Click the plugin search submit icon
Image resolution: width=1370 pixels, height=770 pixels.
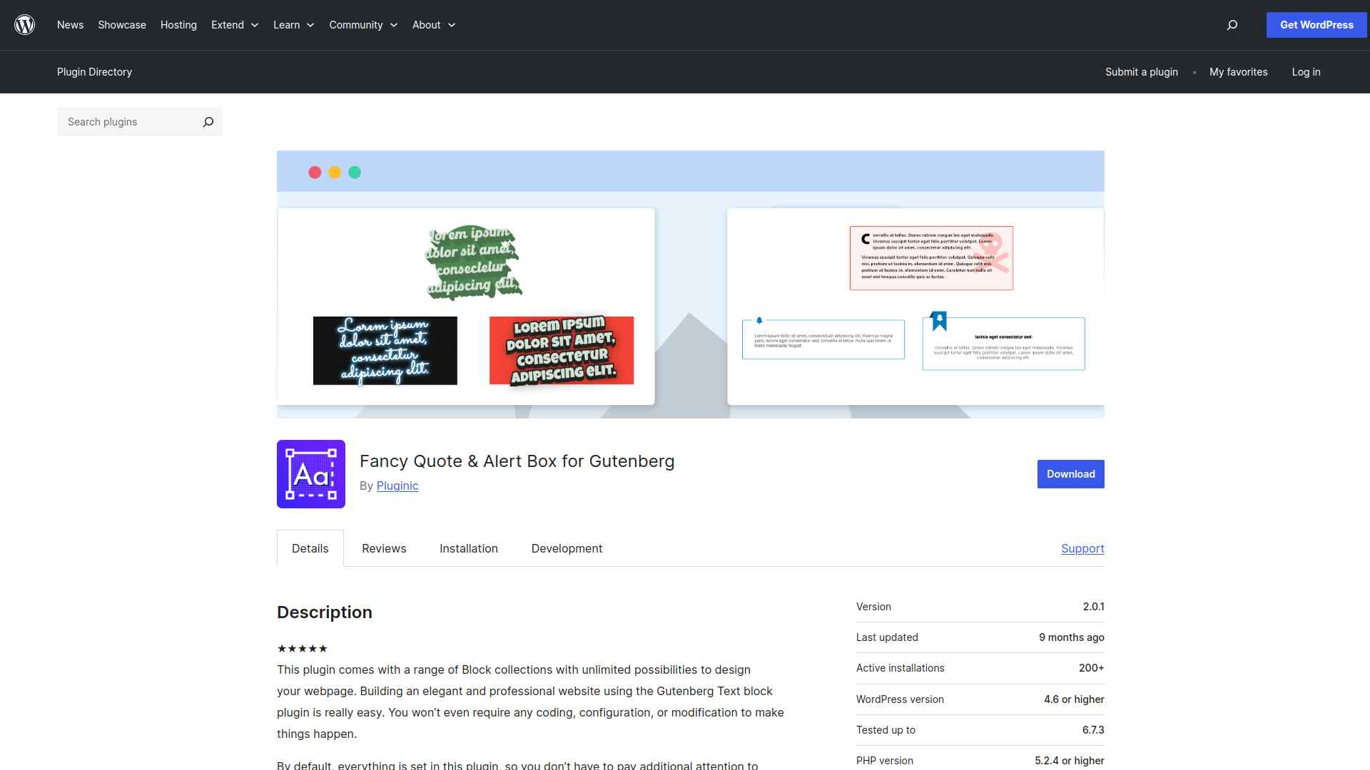coord(208,122)
